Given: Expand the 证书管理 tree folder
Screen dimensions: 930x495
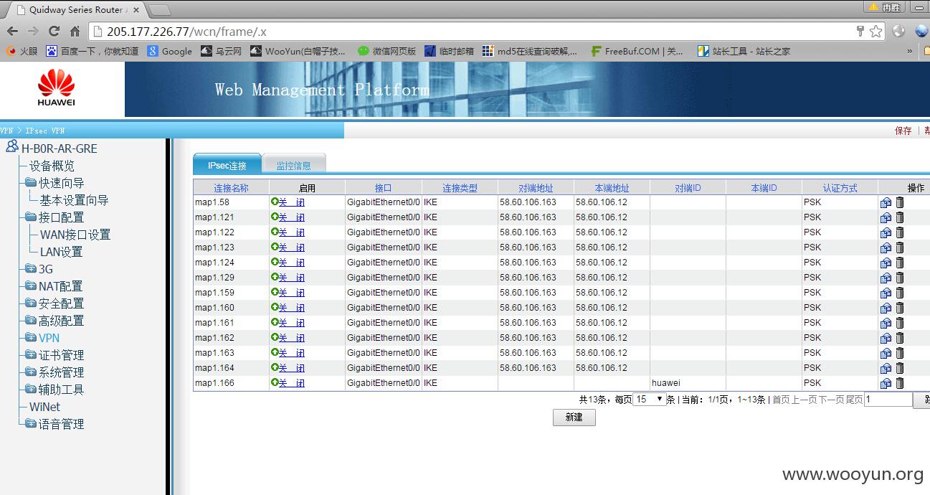Looking at the screenshot, I should pyautogui.click(x=54, y=355).
